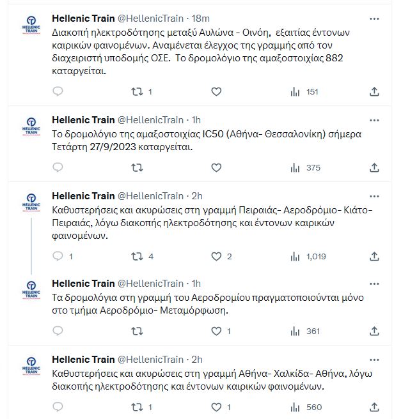Reply to the Αεροδρόμιο- Μεταμόρφωση section tweet
Screen dimensions: 394x419
pyautogui.click(x=58, y=331)
